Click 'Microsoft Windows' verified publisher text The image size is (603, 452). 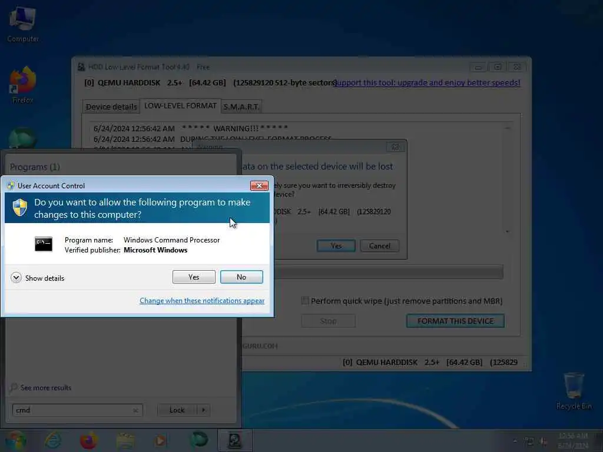155,250
